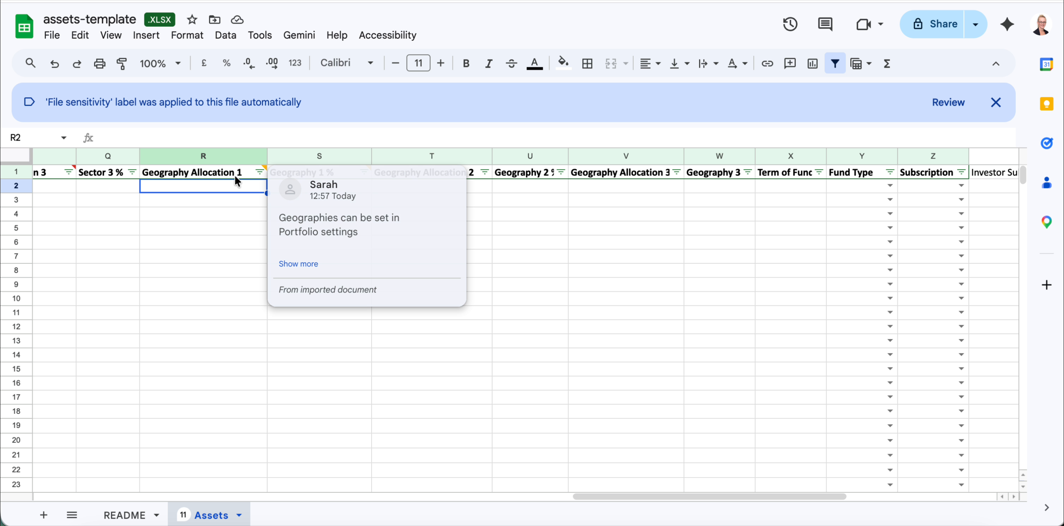Print the spreadsheet
This screenshot has width=1064, height=526.
(x=99, y=63)
